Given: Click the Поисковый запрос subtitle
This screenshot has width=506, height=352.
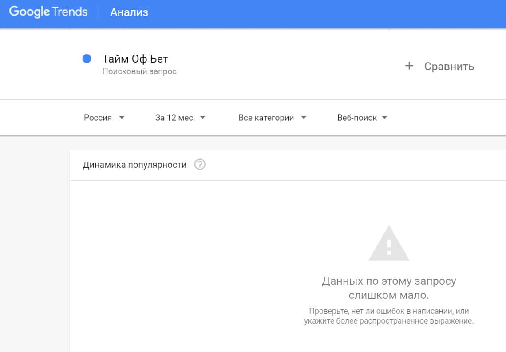Looking at the screenshot, I should coord(139,71).
